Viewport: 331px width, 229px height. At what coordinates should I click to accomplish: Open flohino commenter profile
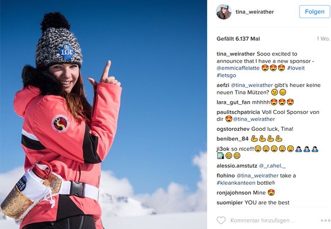pos(226,176)
